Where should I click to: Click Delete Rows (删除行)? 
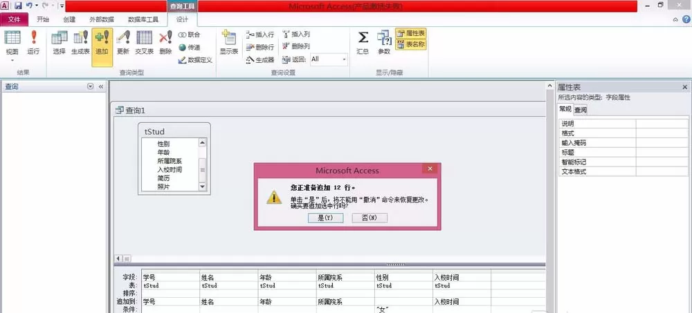(x=260, y=46)
